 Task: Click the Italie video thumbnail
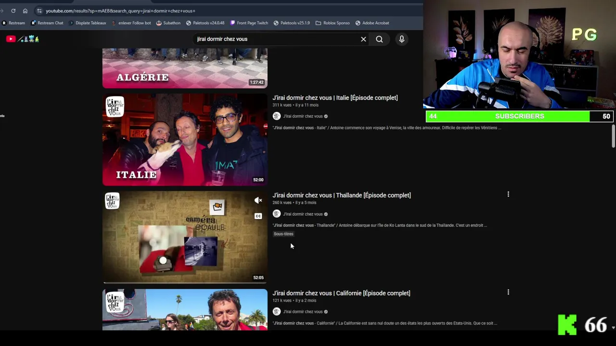pos(185,139)
